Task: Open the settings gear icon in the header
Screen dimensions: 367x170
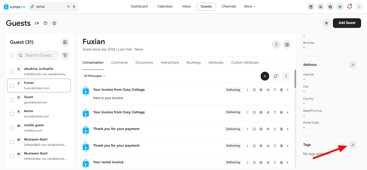Action: click(x=330, y=7)
